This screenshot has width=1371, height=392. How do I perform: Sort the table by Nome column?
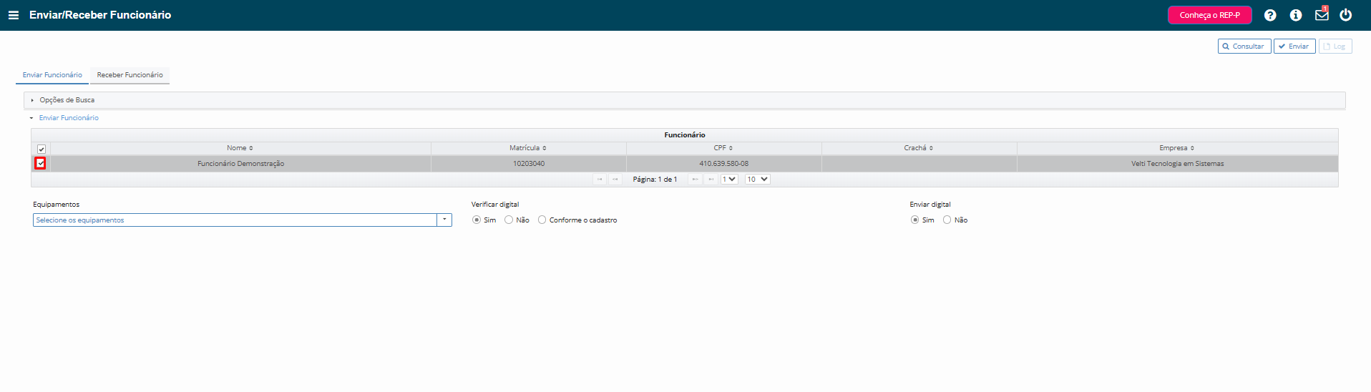(240, 148)
